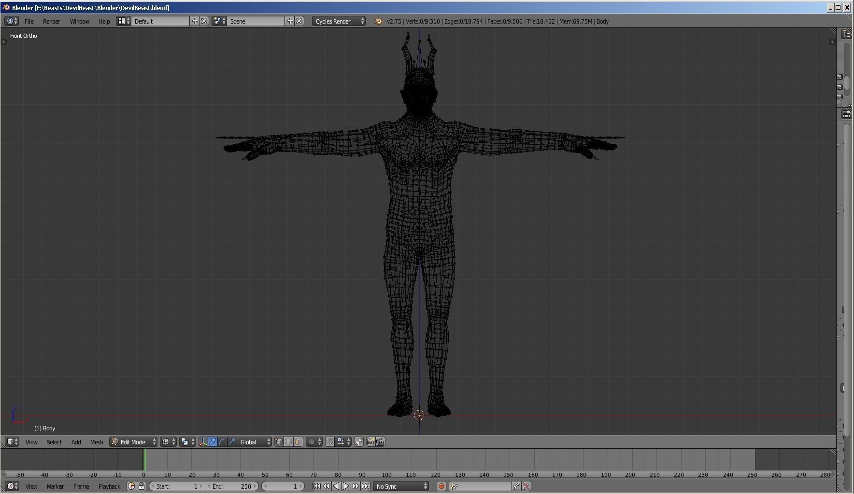Toggle the rotate manipulator arc
Image resolution: width=854 pixels, height=494 pixels.
pos(222,442)
